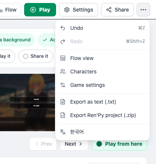Click the Undo arrow icon
Screen dimensions: 156x164
63,28
